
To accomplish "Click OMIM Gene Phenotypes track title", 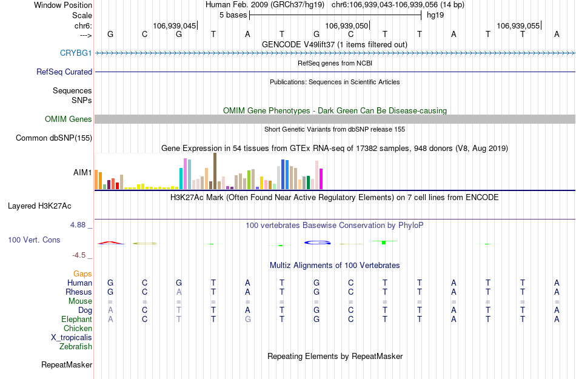I will pos(335,110).
